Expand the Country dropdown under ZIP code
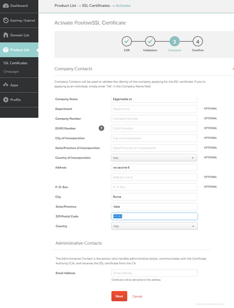The image size is (234, 308). 154,226
